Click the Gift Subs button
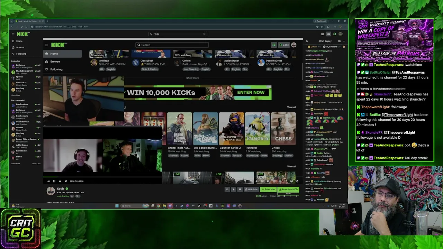Screen dimensions: 443x249 pos(252,190)
